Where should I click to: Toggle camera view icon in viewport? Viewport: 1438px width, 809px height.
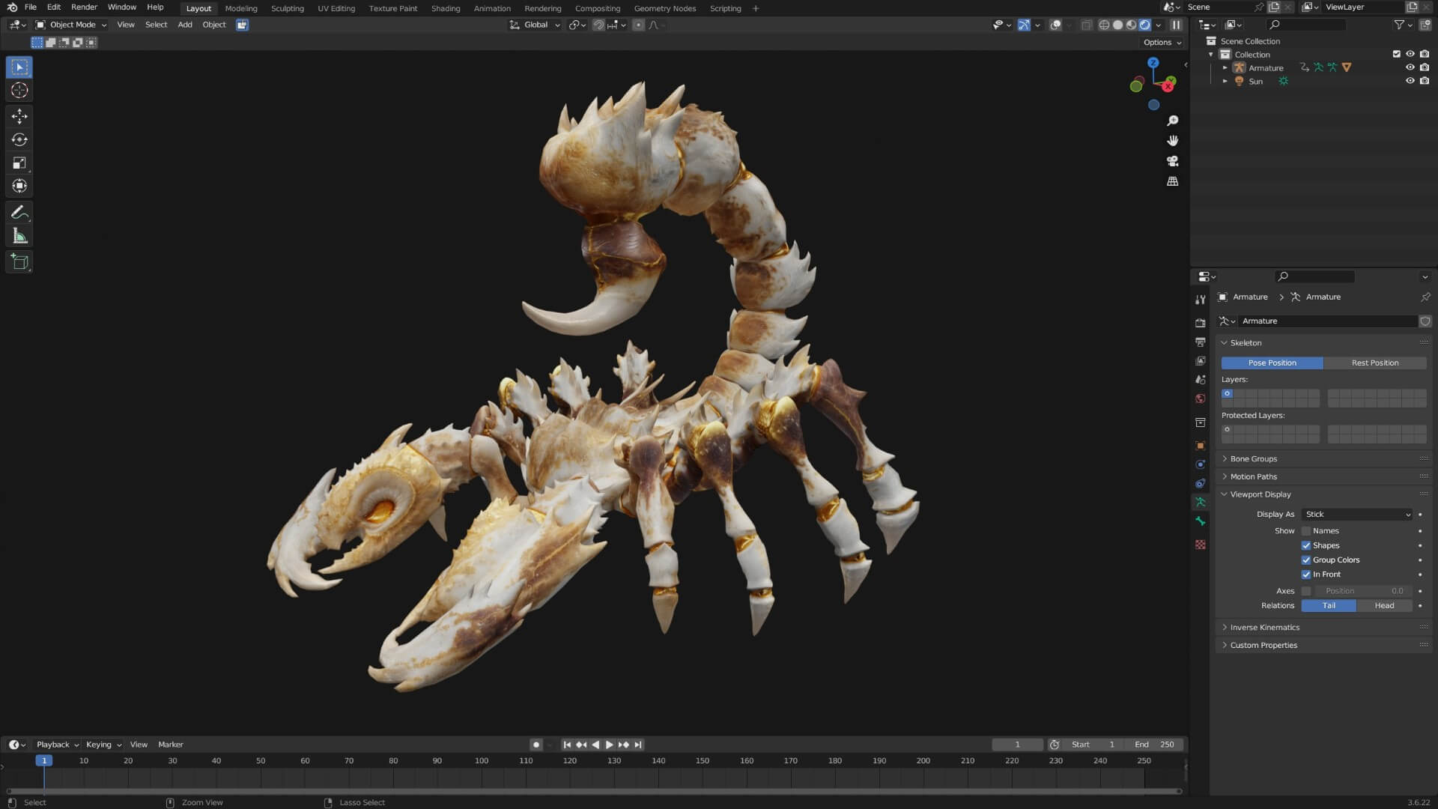(x=1173, y=161)
